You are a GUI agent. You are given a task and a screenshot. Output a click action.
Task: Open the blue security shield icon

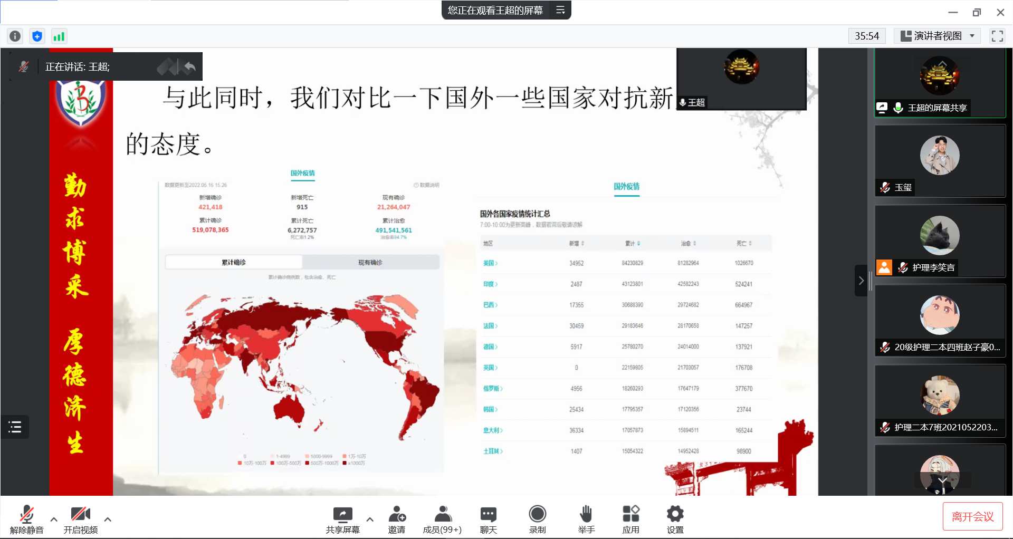pos(37,36)
